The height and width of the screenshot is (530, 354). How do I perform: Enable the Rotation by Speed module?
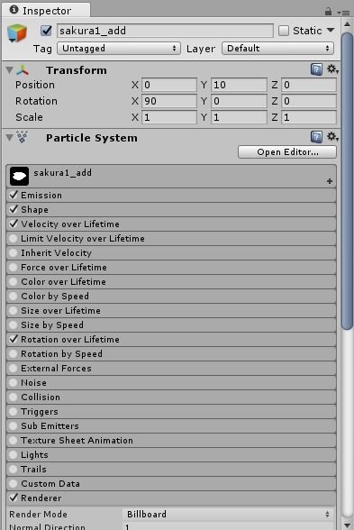14,353
